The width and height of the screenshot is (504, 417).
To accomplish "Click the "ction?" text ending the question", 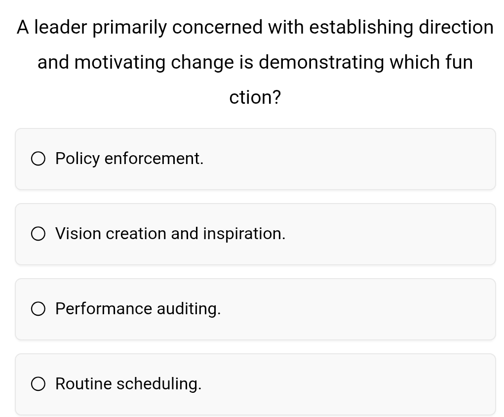I will click(x=255, y=98).
